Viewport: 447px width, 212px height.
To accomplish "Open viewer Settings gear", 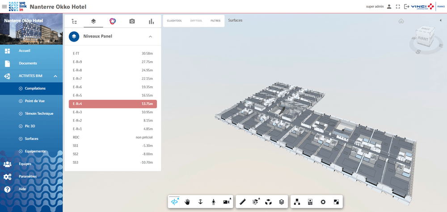I will [x=323, y=202].
